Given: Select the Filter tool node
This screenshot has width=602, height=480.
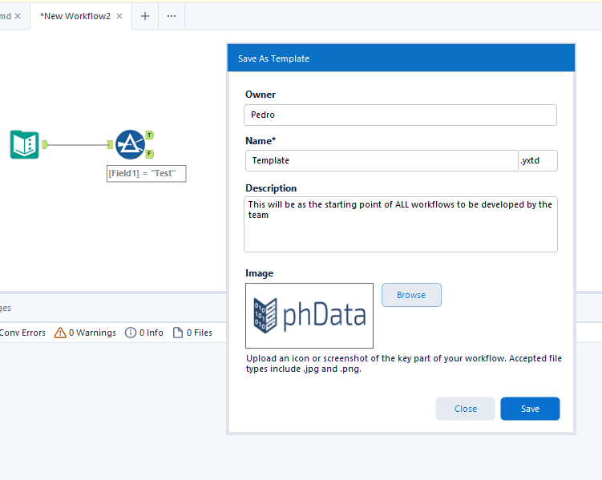Looking at the screenshot, I should 129,144.
